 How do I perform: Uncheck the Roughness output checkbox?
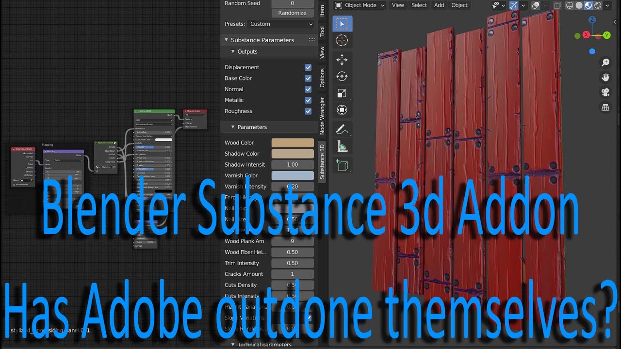(x=308, y=111)
